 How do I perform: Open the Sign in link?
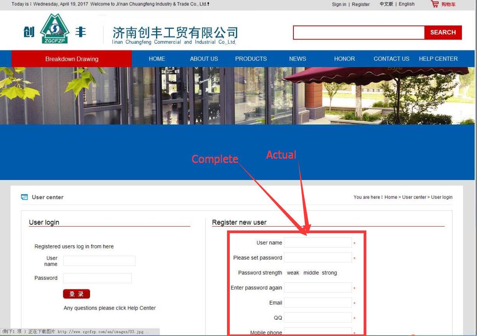[339, 4]
